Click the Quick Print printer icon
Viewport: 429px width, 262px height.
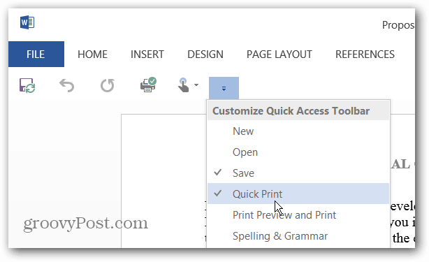click(148, 85)
